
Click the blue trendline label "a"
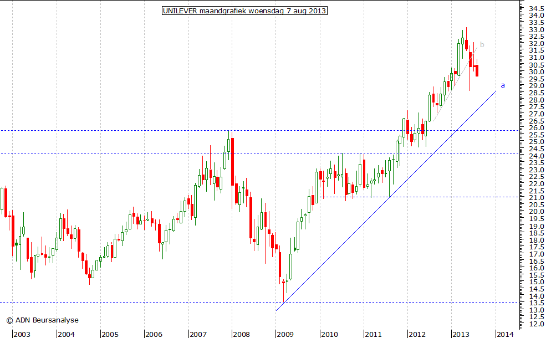coord(502,85)
